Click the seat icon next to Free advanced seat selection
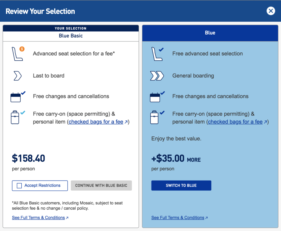 (x=156, y=54)
